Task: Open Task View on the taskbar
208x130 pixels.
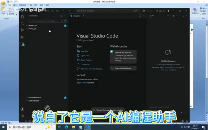Action: 59,127
